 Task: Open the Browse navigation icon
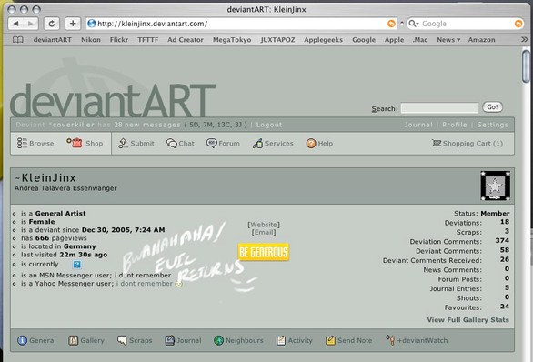point(22,143)
